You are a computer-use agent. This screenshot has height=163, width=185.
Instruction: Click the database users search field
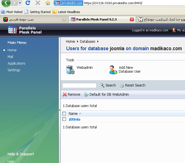coord(79,85)
